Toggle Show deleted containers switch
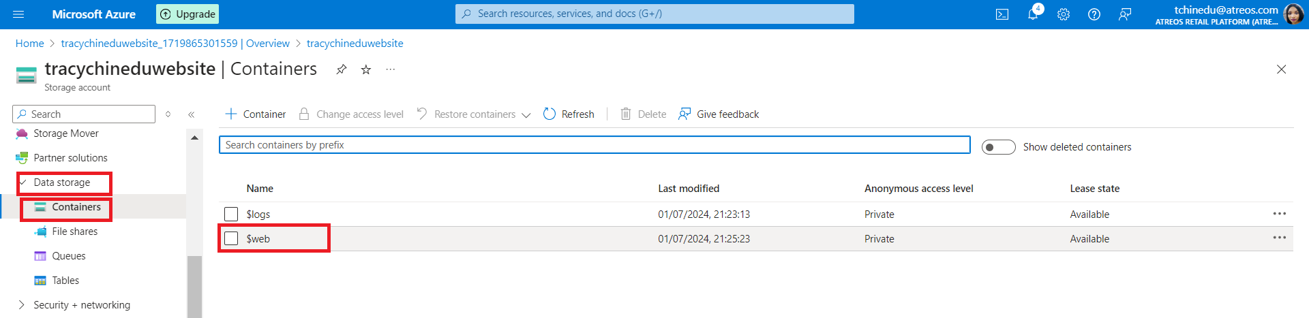 [998, 147]
